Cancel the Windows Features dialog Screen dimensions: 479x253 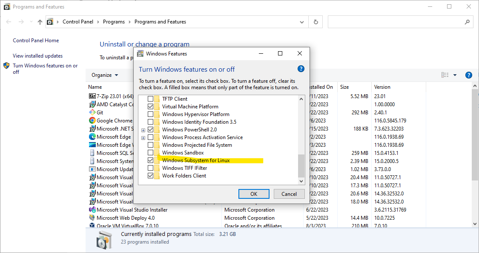(x=289, y=194)
